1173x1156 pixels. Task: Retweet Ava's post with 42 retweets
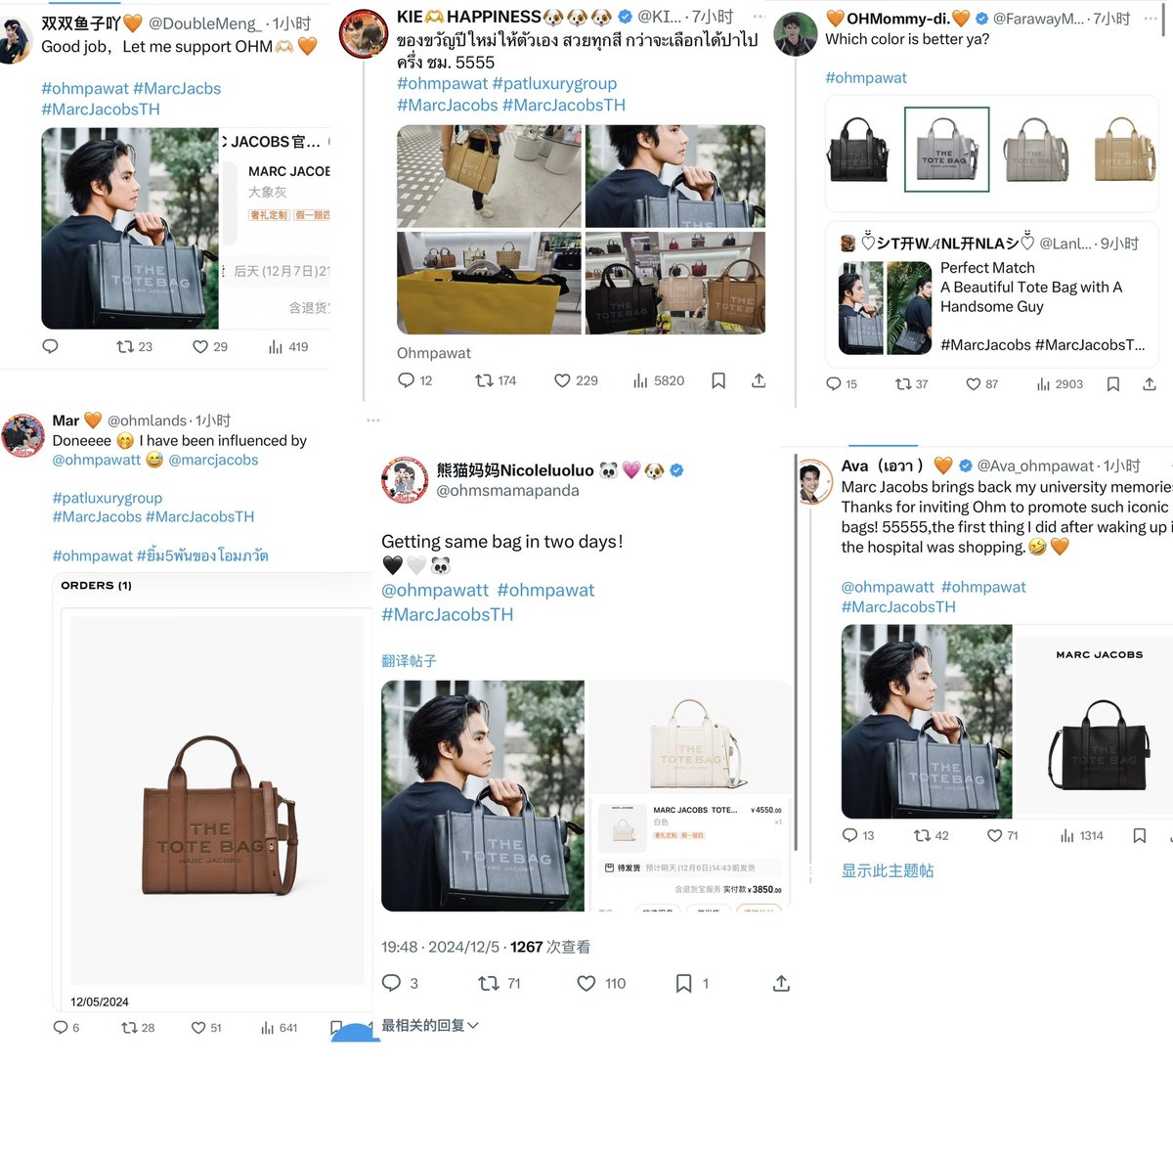click(931, 835)
